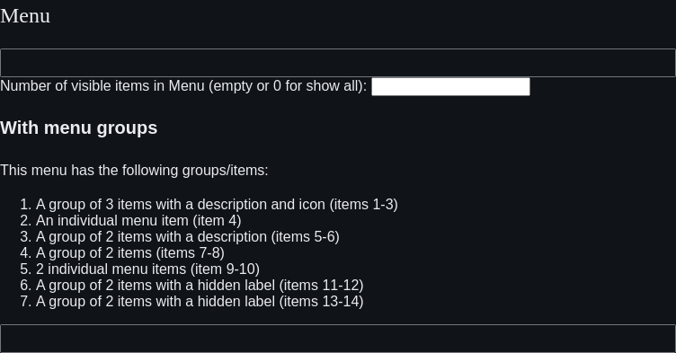
Task: Select the 'Menu' page heading
Action: pyautogui.click(x=25, y=16)
